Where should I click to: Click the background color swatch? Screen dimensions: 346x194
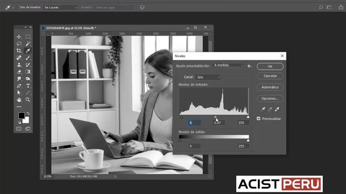26,120
